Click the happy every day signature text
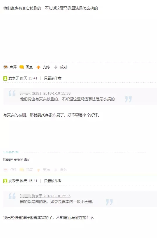Viewport: 157px width, 238px height. (16, 159)
